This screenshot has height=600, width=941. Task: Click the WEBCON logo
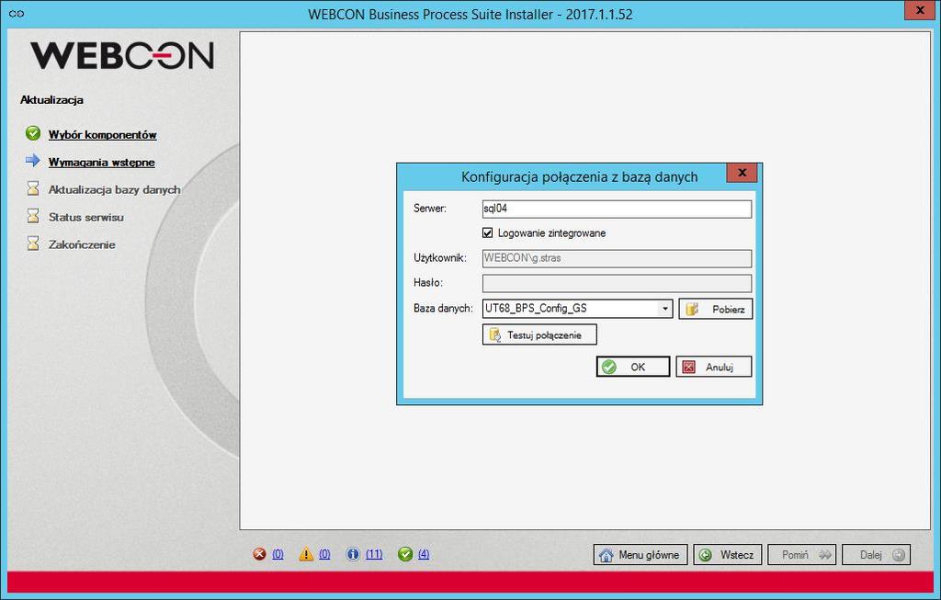[122, 56]
